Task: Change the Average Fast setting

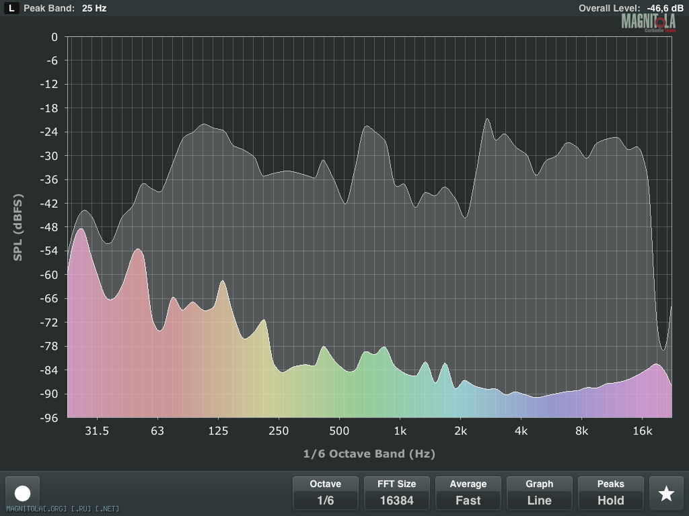Action: 468,492
